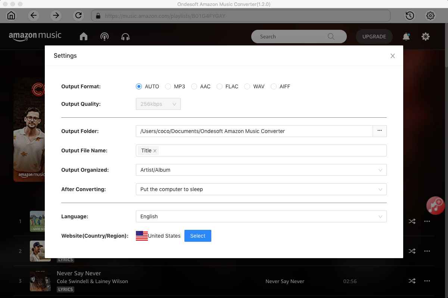
Task: Expand the Output Organized dropdown
Action: click(x=261, y=170)
